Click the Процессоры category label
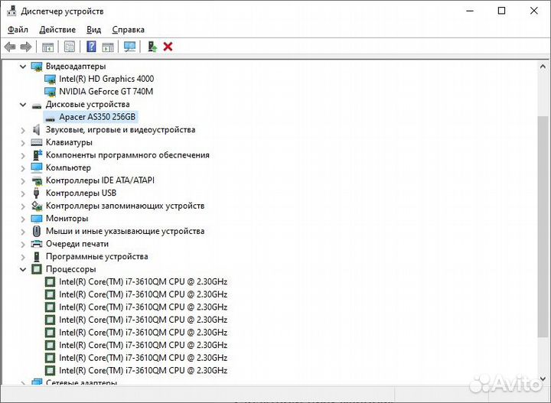551x403 pixels. pos(70,269)
